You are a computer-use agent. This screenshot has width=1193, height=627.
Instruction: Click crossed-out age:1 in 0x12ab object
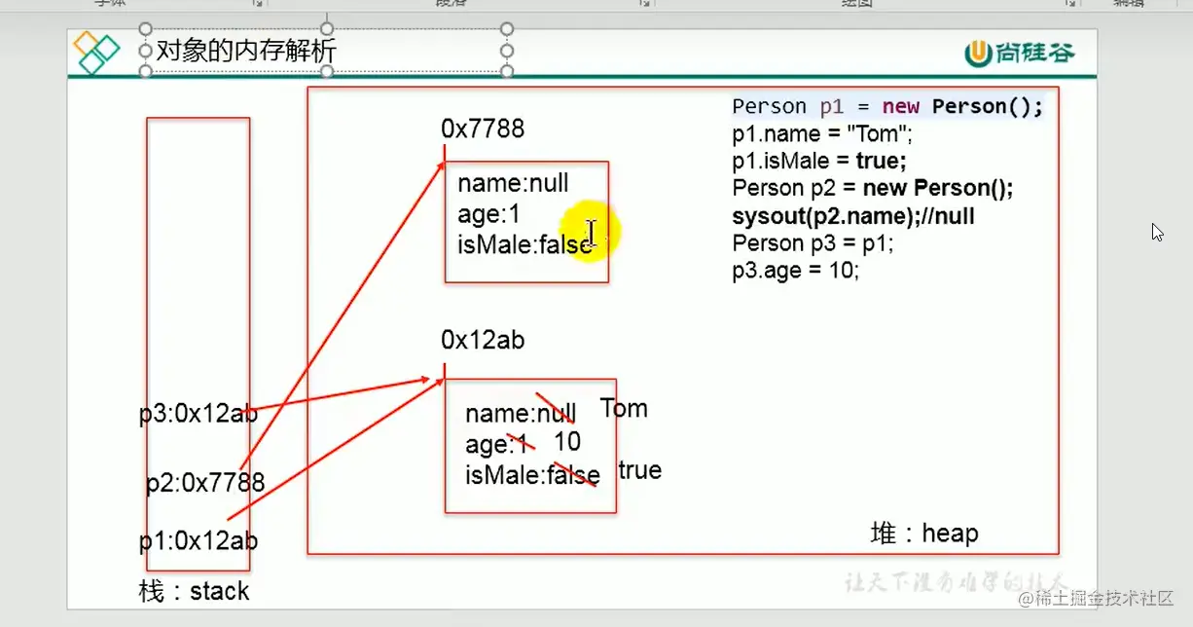pos(496,445)
